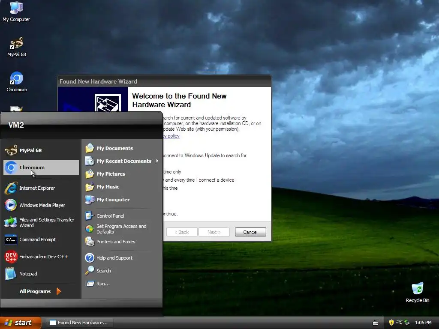Screen dimensions: 439x329
Task: Open My Documents in the Start menu
Action: tap(121, 148)
